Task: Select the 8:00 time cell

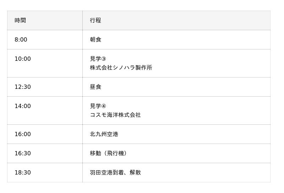Action: tap(21, 40)
